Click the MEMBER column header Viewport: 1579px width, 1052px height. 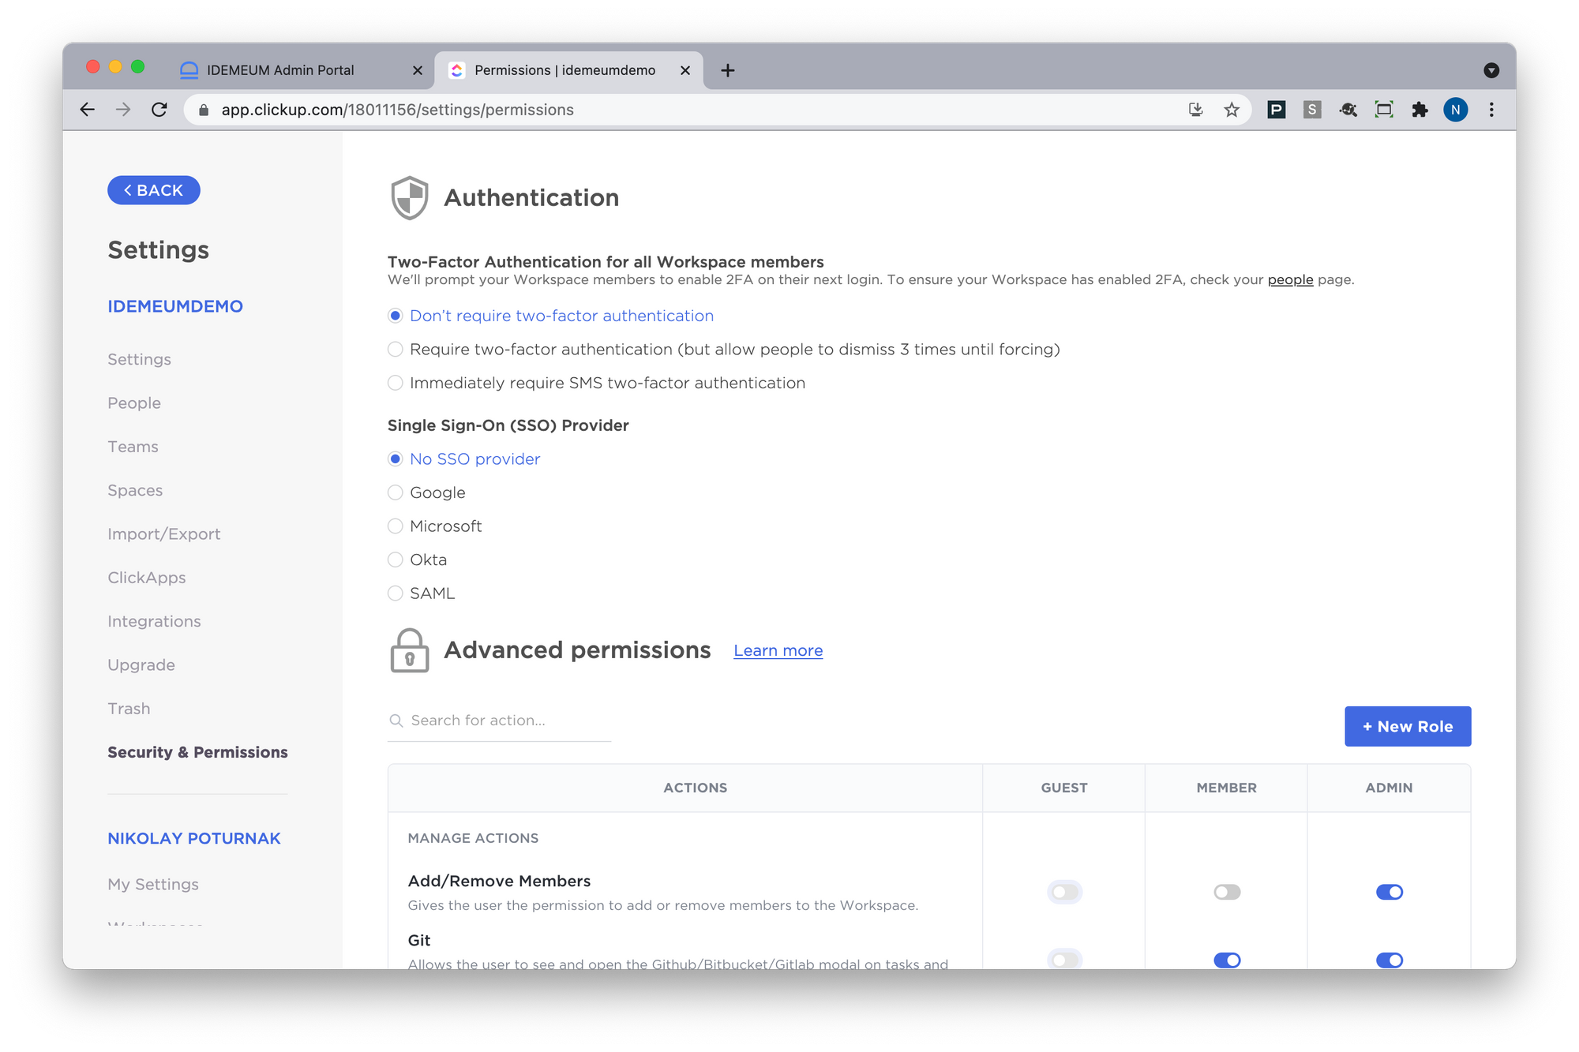1227,788
